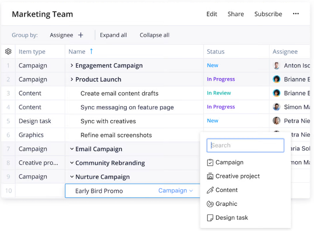This screenshot has height=231, width=314.
Task: Click the Content pencil icon in dropdown
Action: point(210,190)
